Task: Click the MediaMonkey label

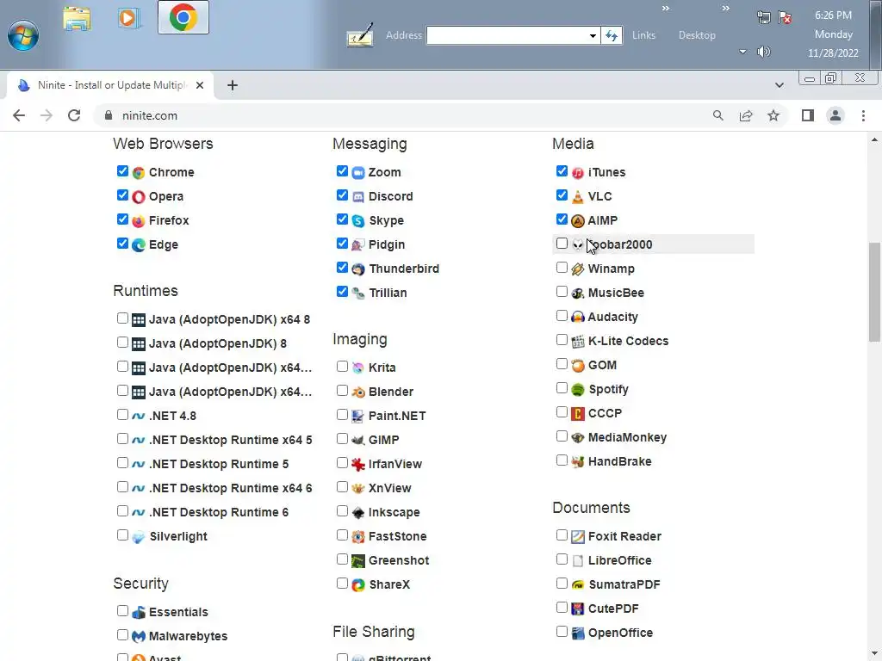Action: tap(627, 437)
